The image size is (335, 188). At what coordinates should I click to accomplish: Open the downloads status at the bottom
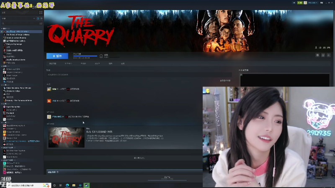pos(167,178)
